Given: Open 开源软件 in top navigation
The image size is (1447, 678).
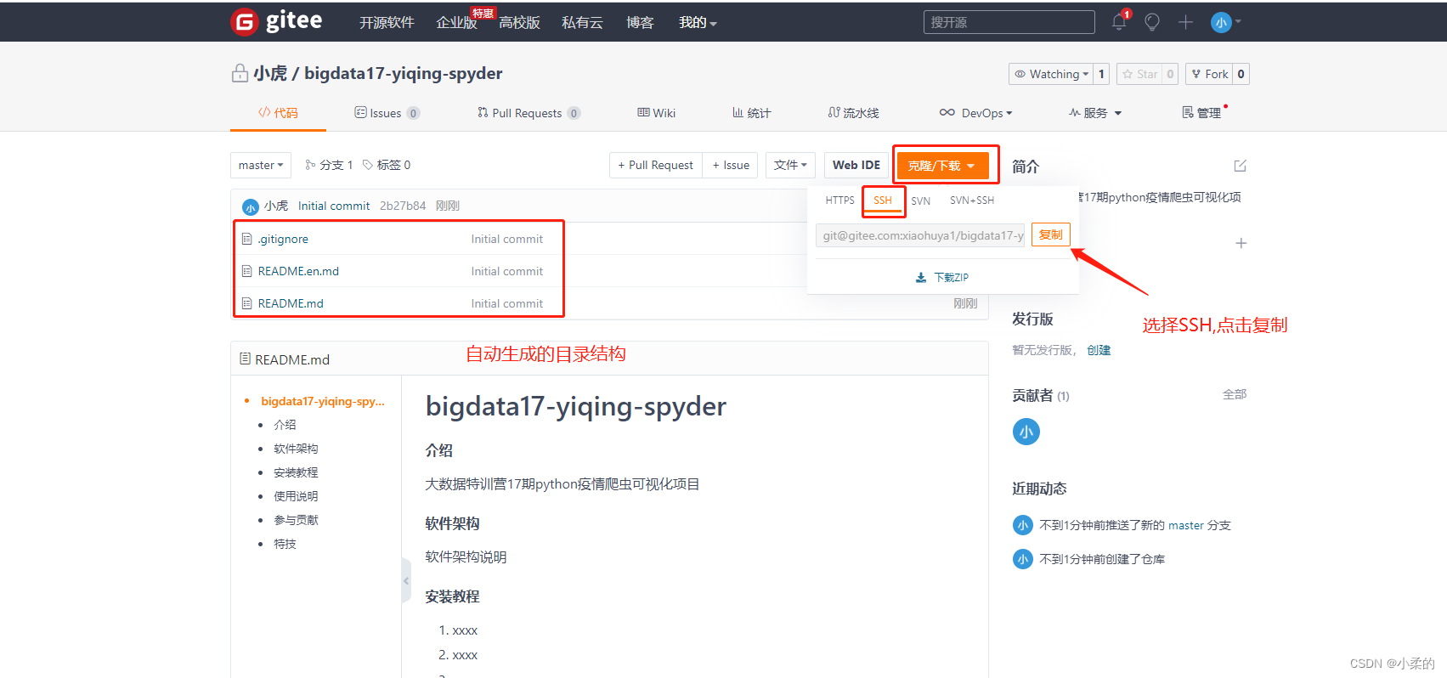Looking at the screenshot, I should click(387, 23).
